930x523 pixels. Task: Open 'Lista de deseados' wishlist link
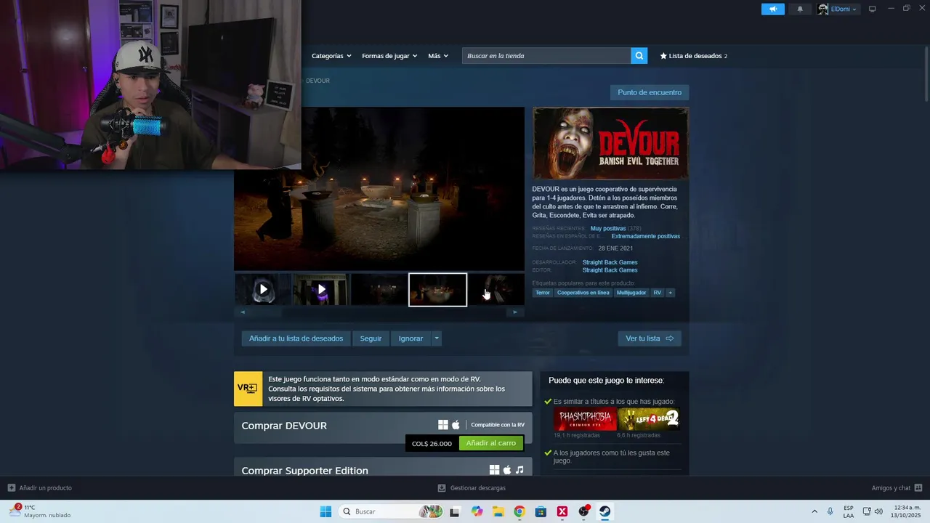click(x=693, y=56)
